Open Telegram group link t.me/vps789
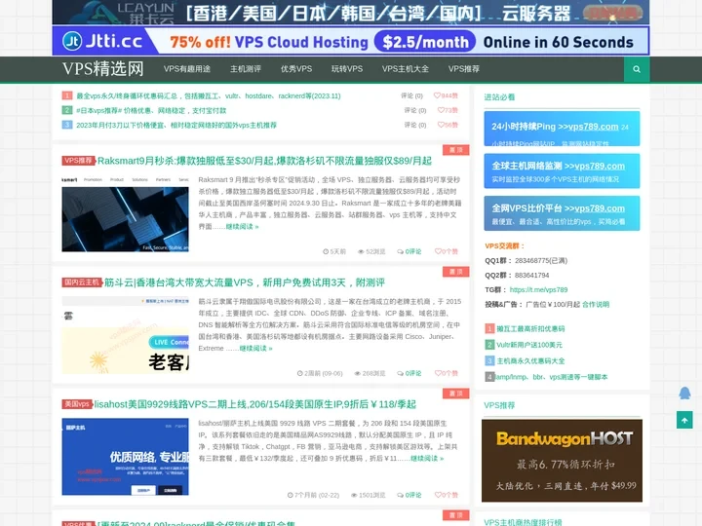The height and width of the screenshot is (526, 702). 538,290
